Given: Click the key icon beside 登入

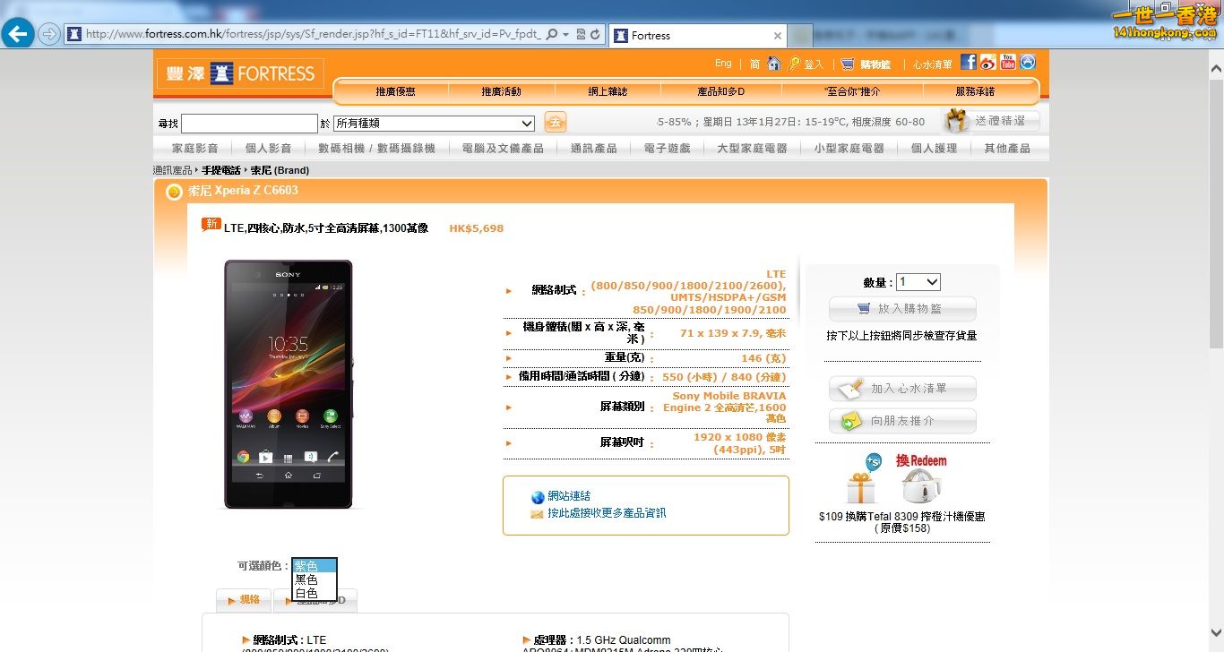Looking at the screenshot, I should click(x=793, y=62).
